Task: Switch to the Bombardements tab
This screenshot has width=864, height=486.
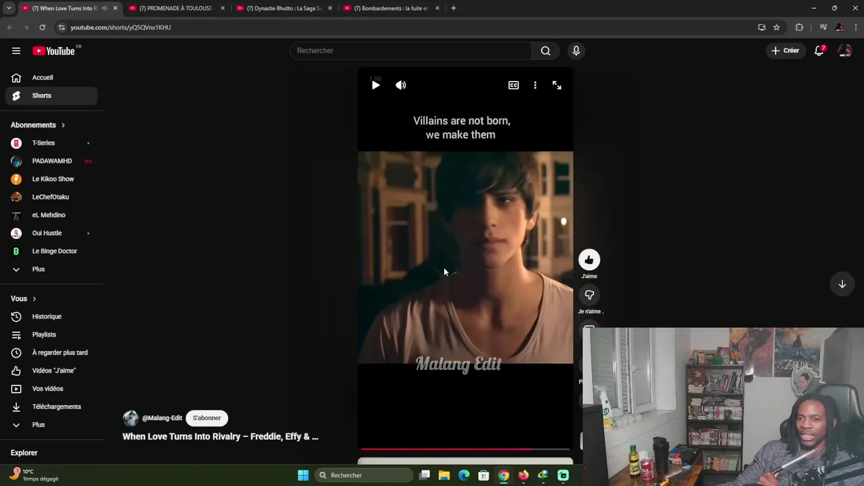Action: click(391, 8)
